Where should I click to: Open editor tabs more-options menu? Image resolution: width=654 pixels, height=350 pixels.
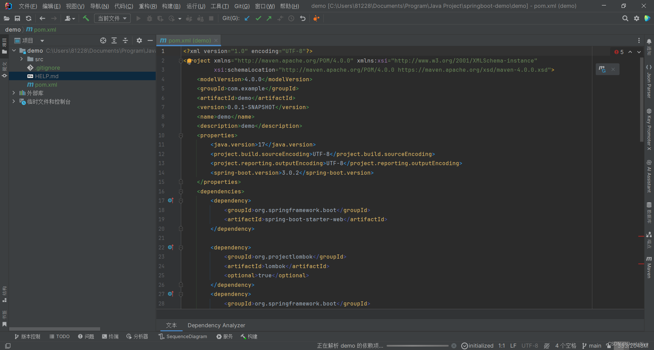coord(639,40)
